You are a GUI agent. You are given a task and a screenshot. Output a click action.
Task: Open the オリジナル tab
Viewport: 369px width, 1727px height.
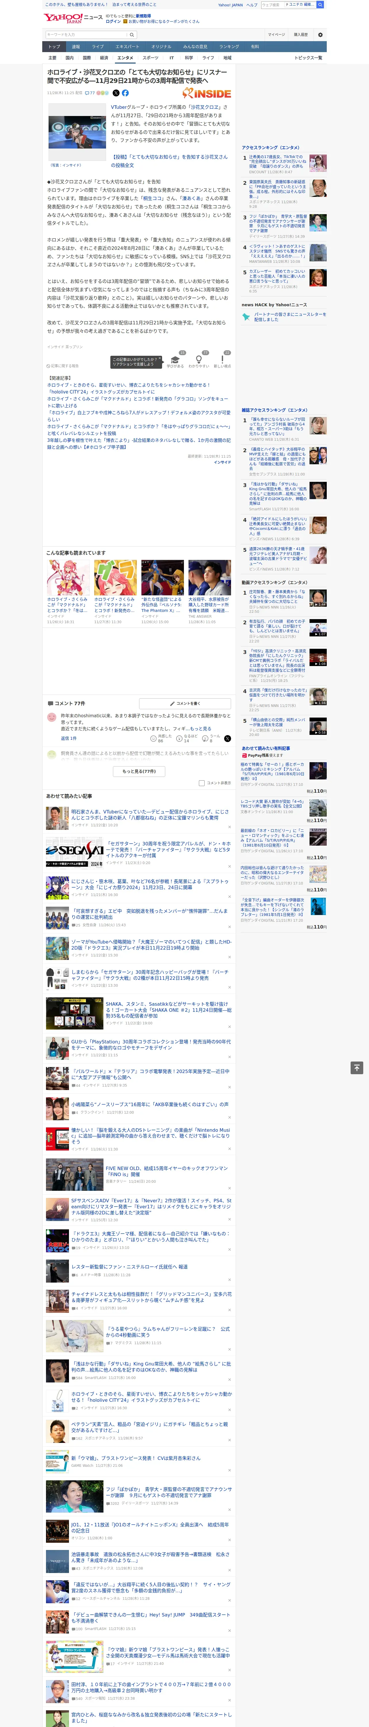coord(162,47)
